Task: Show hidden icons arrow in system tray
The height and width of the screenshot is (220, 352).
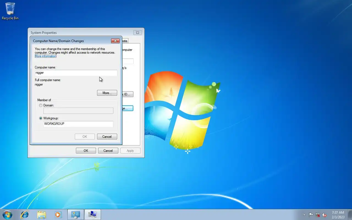Action: (304, 215)
